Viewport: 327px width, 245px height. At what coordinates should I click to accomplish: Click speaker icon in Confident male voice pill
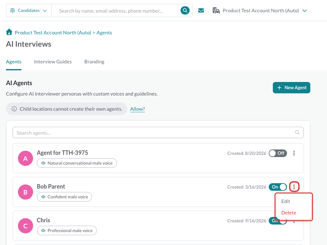(43, 197)
